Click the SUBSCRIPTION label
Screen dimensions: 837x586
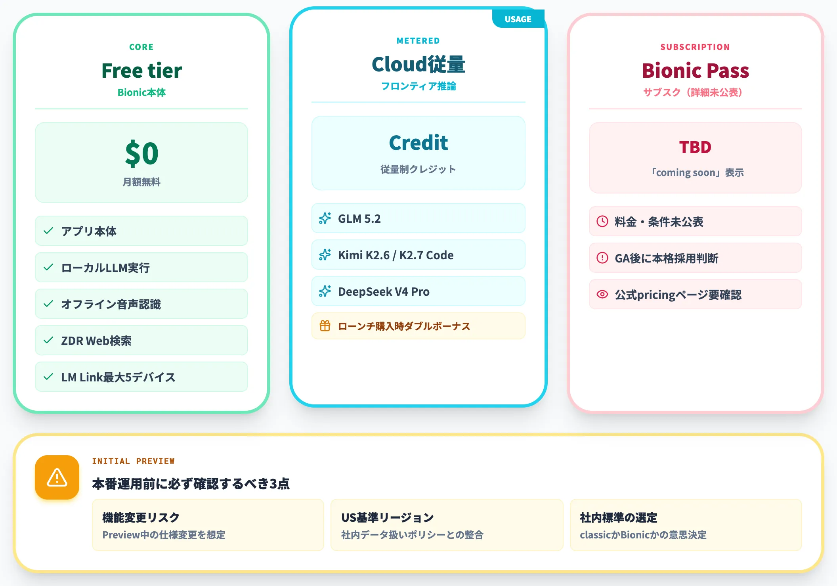pos(696,47)
